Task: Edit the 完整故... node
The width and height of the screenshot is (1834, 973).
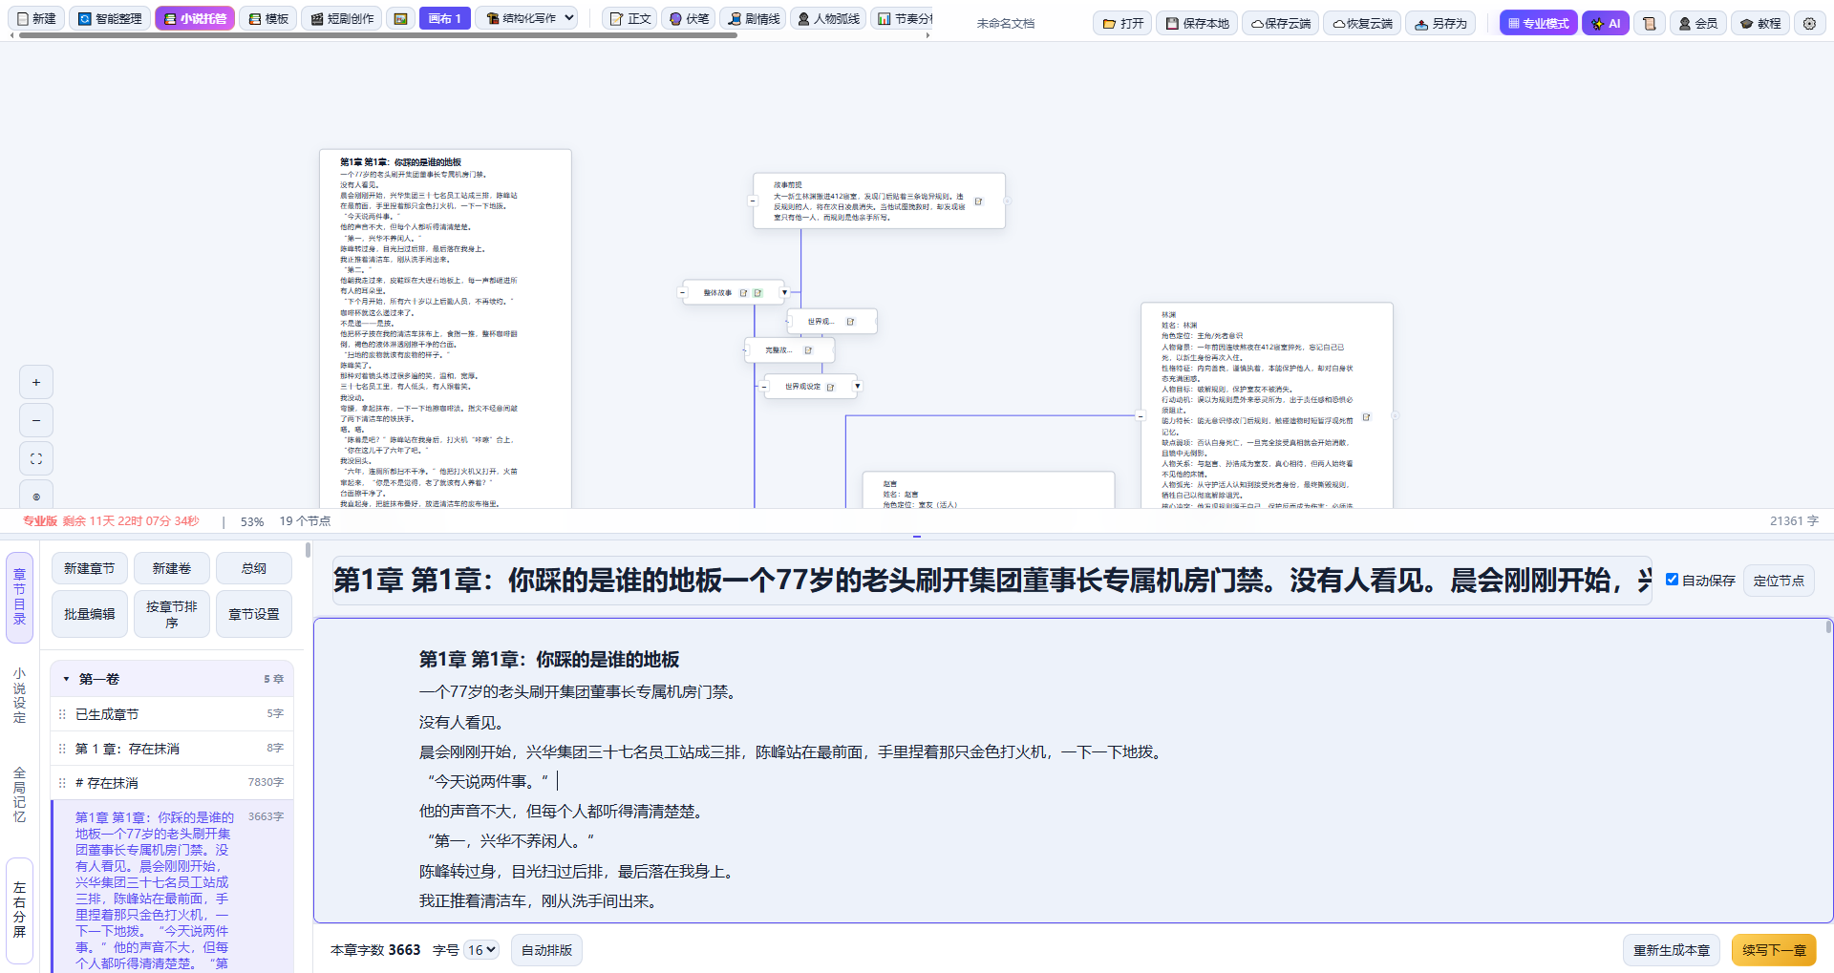Action: coord(808,350)
